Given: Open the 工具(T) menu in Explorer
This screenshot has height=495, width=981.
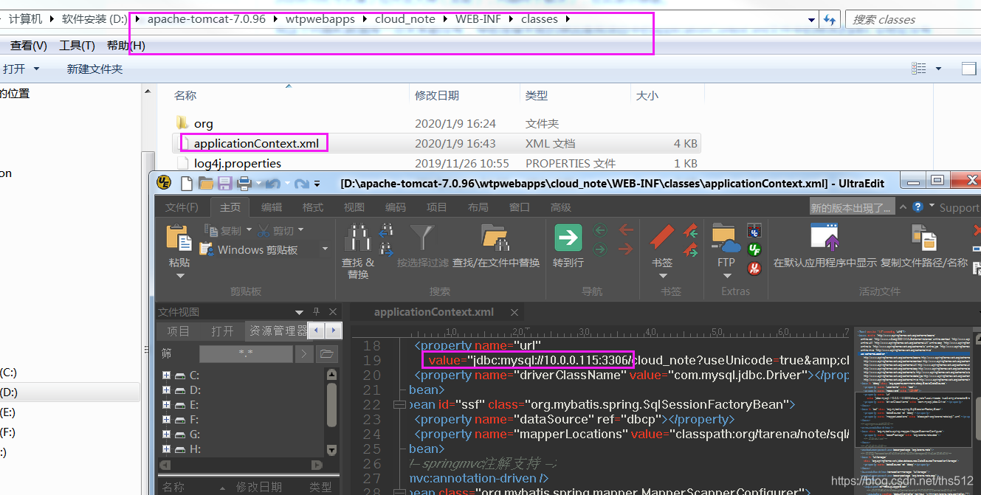Looking at the screenshot, I should coord(77,45).
